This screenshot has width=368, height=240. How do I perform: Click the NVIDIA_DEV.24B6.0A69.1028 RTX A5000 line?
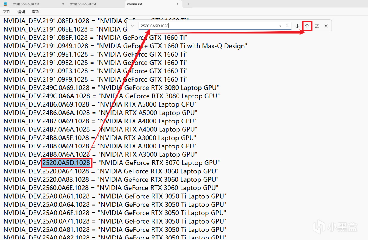(100, 104)
